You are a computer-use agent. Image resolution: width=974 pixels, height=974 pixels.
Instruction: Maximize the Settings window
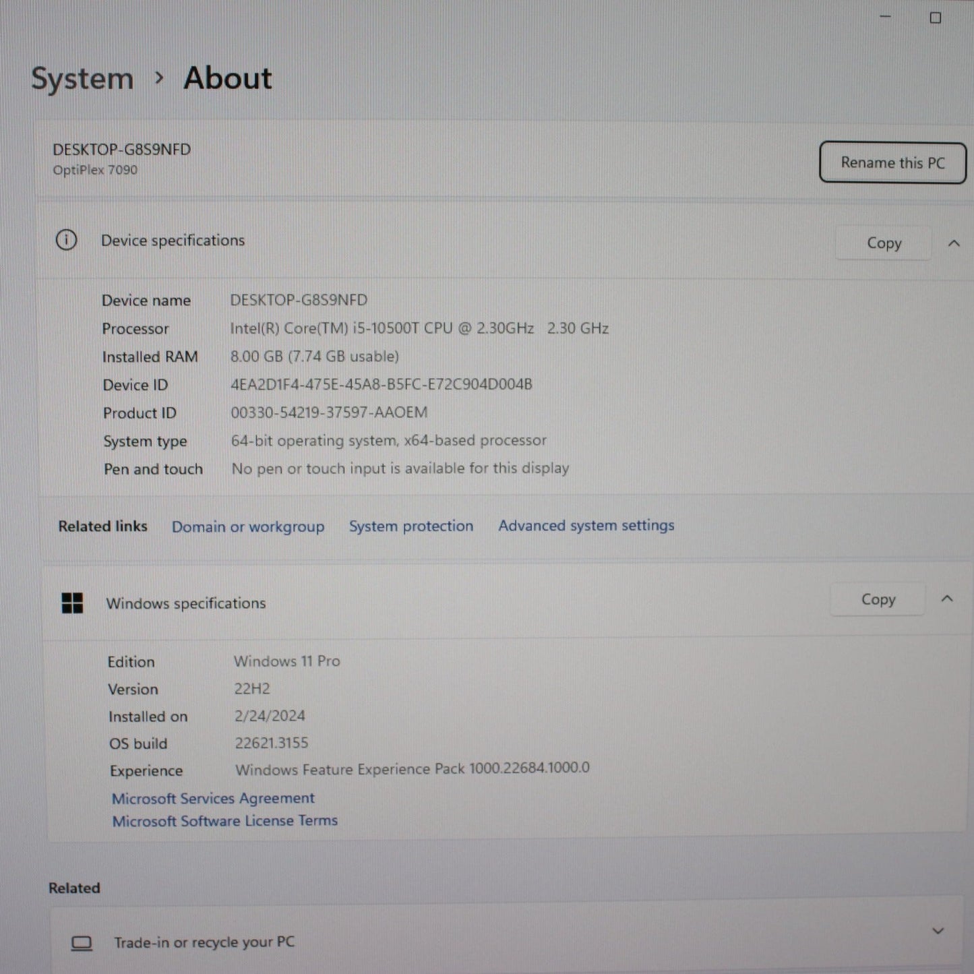[936, 18]
